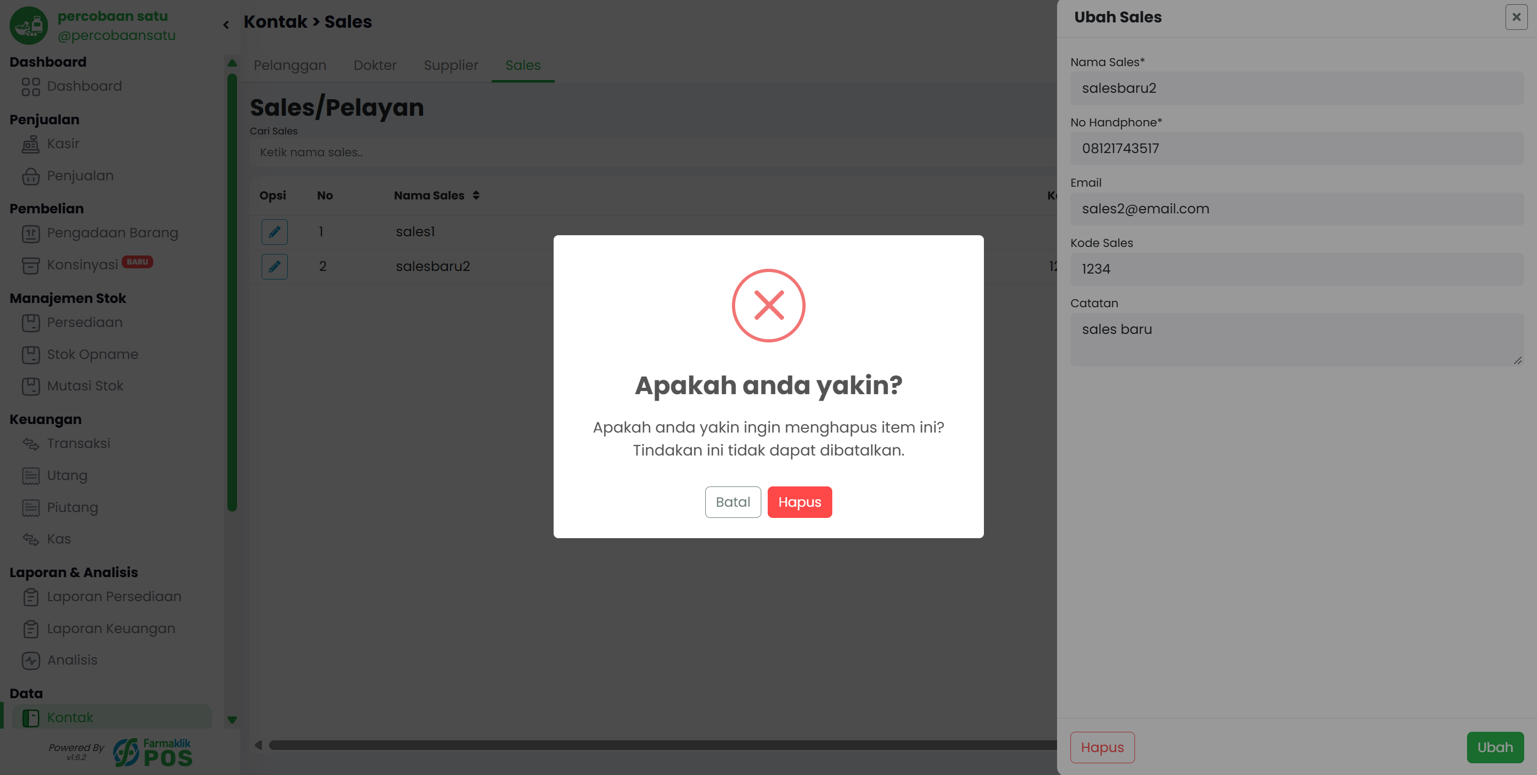Click the Catatan textarea
This screenshot has height=775, width=1537.
[1297, 340]
